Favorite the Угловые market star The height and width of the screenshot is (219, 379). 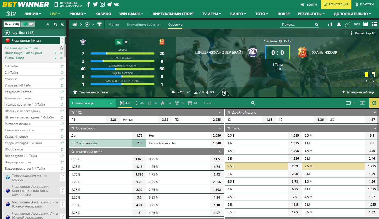62,79
